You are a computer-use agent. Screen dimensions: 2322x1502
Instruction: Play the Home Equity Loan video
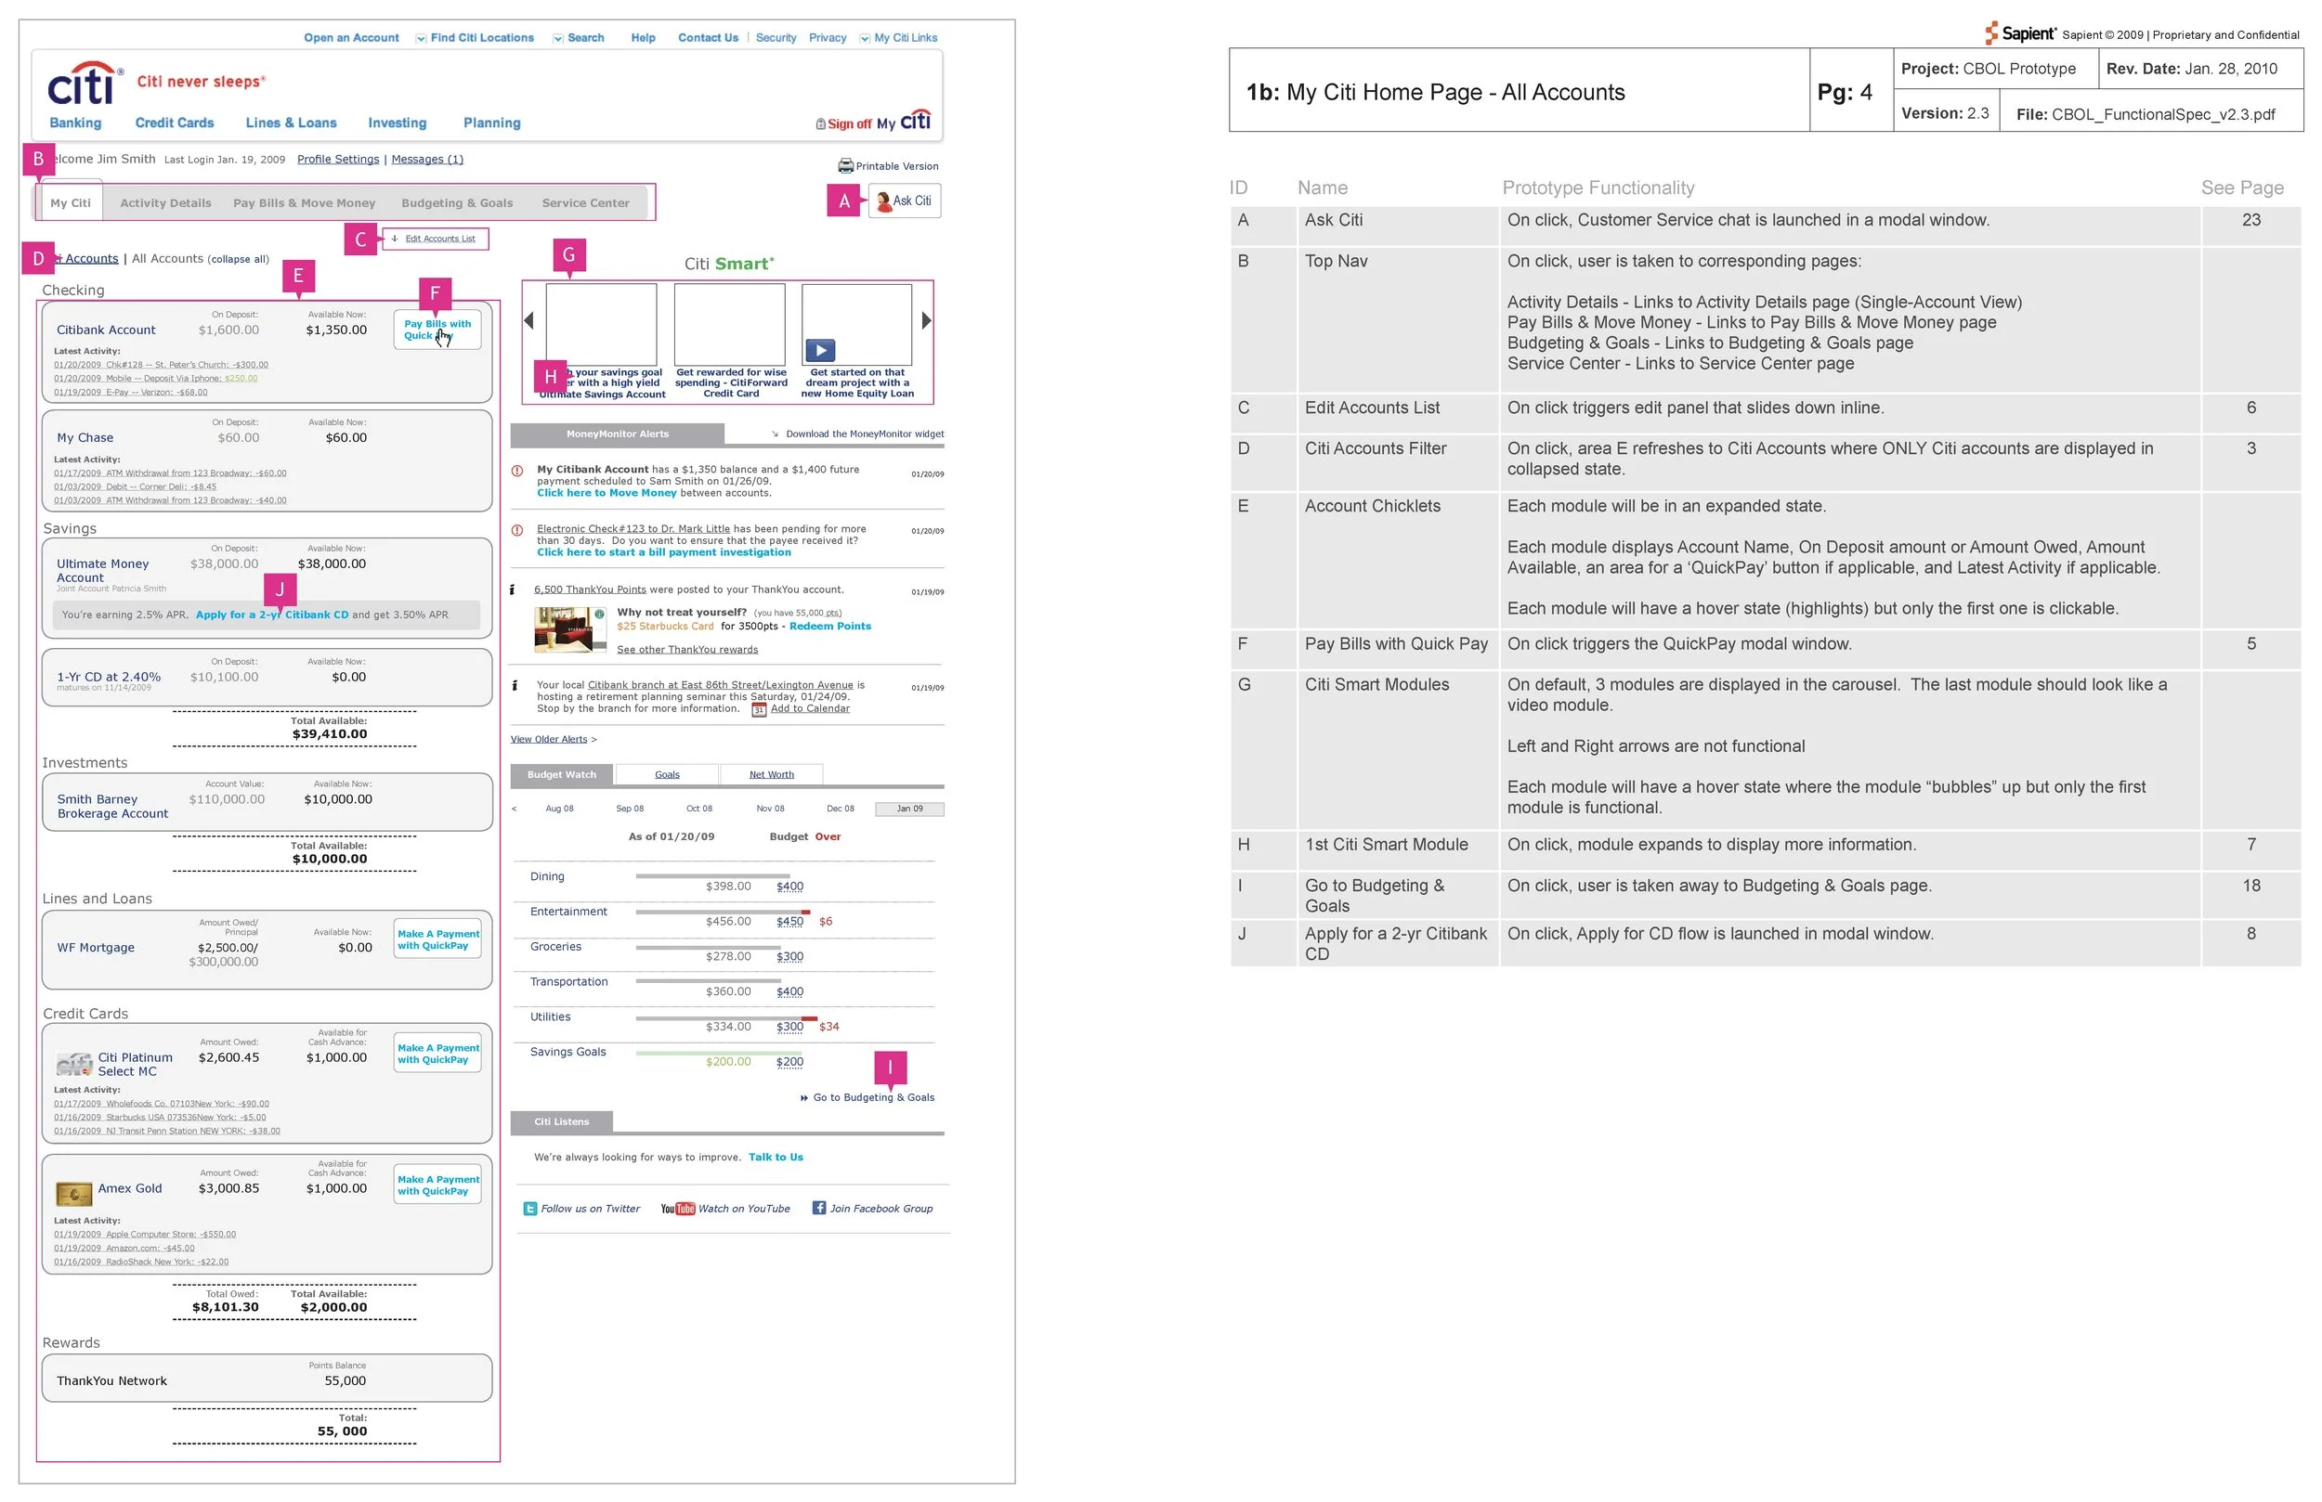820,349
